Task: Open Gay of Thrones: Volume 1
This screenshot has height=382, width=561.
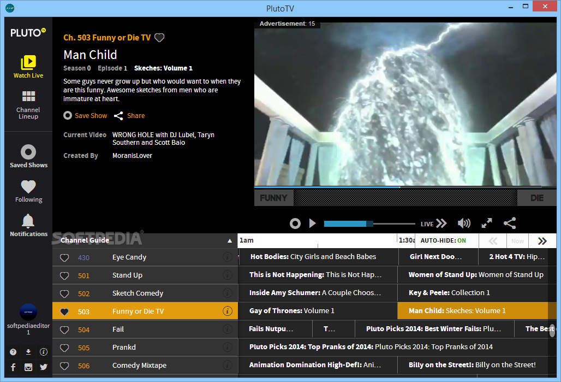Action: click(x=318, y=311)
